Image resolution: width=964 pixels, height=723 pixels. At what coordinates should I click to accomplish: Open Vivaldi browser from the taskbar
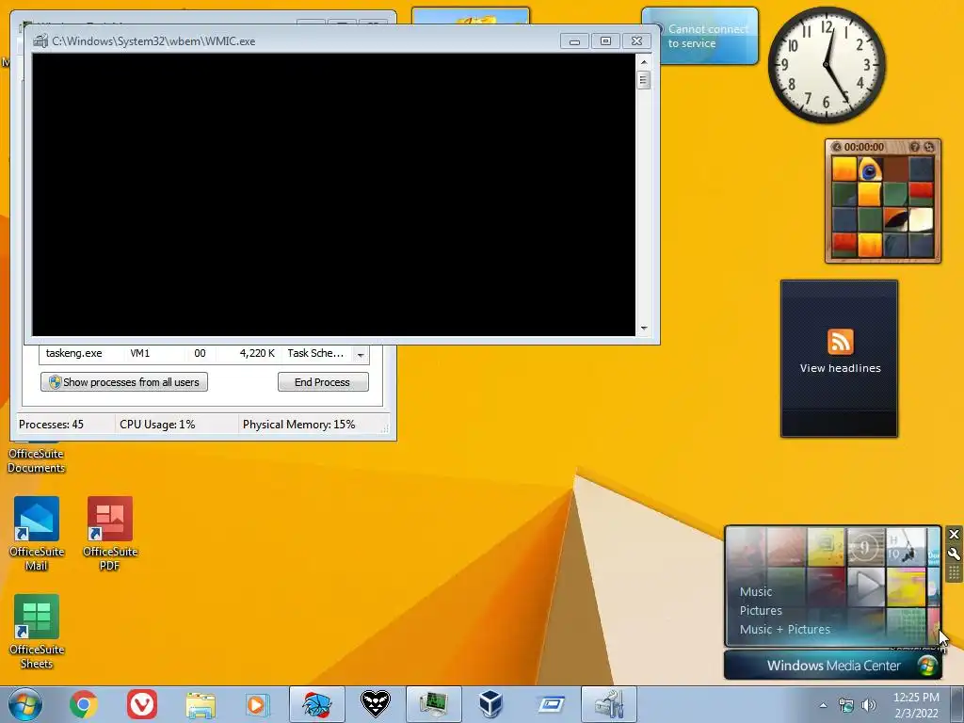point(142,704)
